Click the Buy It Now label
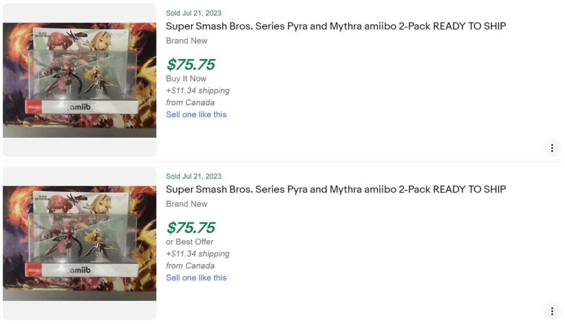 click(186, 78)
